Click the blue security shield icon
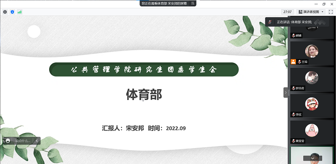Image resolution: width=336 pixels, height=164 pixels. coord(13,12)
